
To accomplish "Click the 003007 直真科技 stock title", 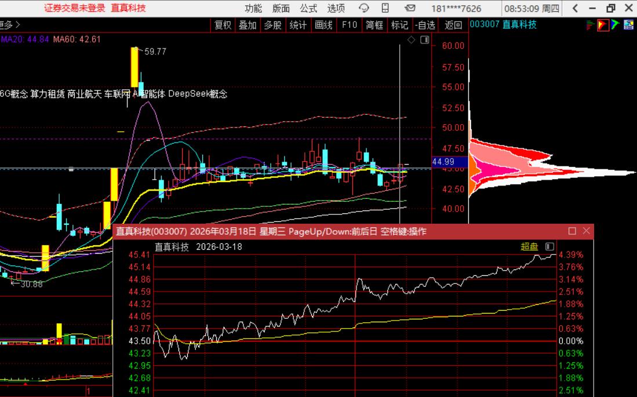I will click(x=503, y=24).
